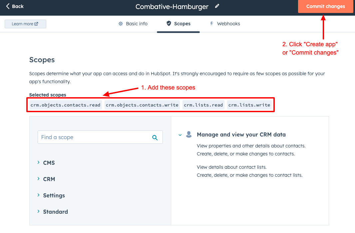Click the pencil icon to rename Combative-Hamburger
The height and width of the screenshot is (233, 355).
click(217, 6)
